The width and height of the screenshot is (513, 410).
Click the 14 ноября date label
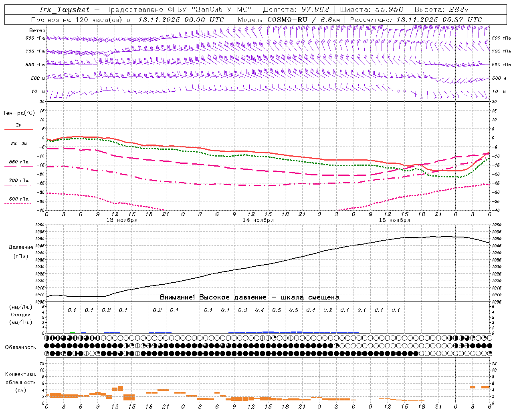(258, 220)
